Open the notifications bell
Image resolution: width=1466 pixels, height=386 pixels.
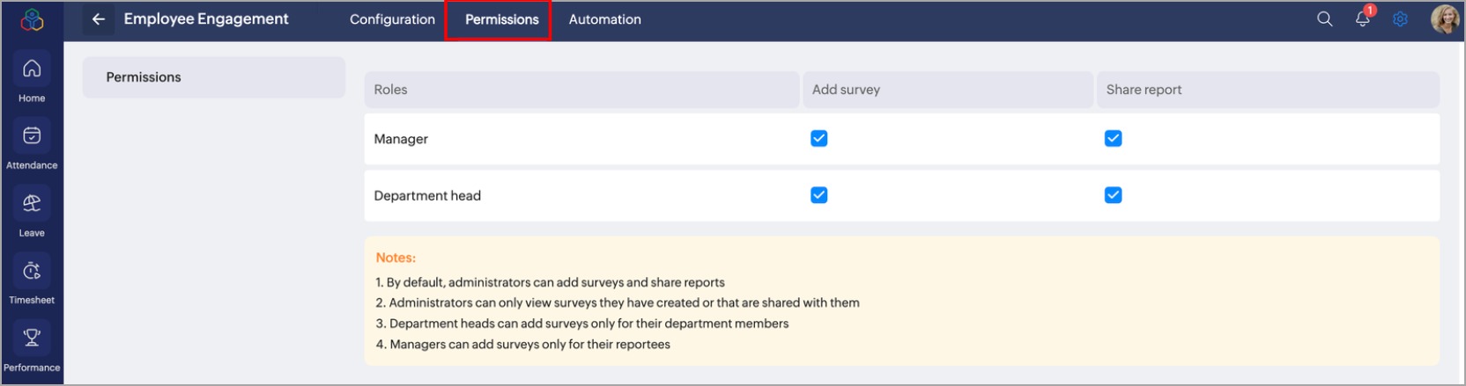pos(1362,19)
